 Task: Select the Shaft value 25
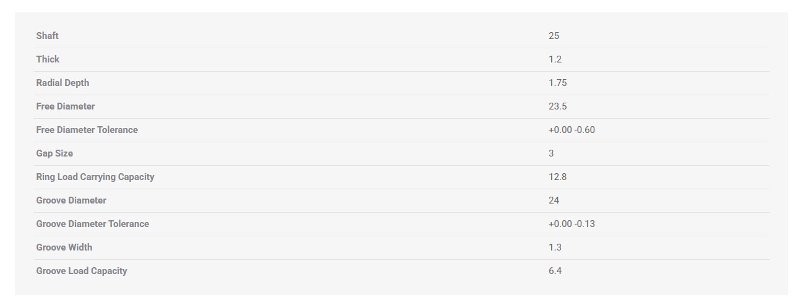[554, 36]
